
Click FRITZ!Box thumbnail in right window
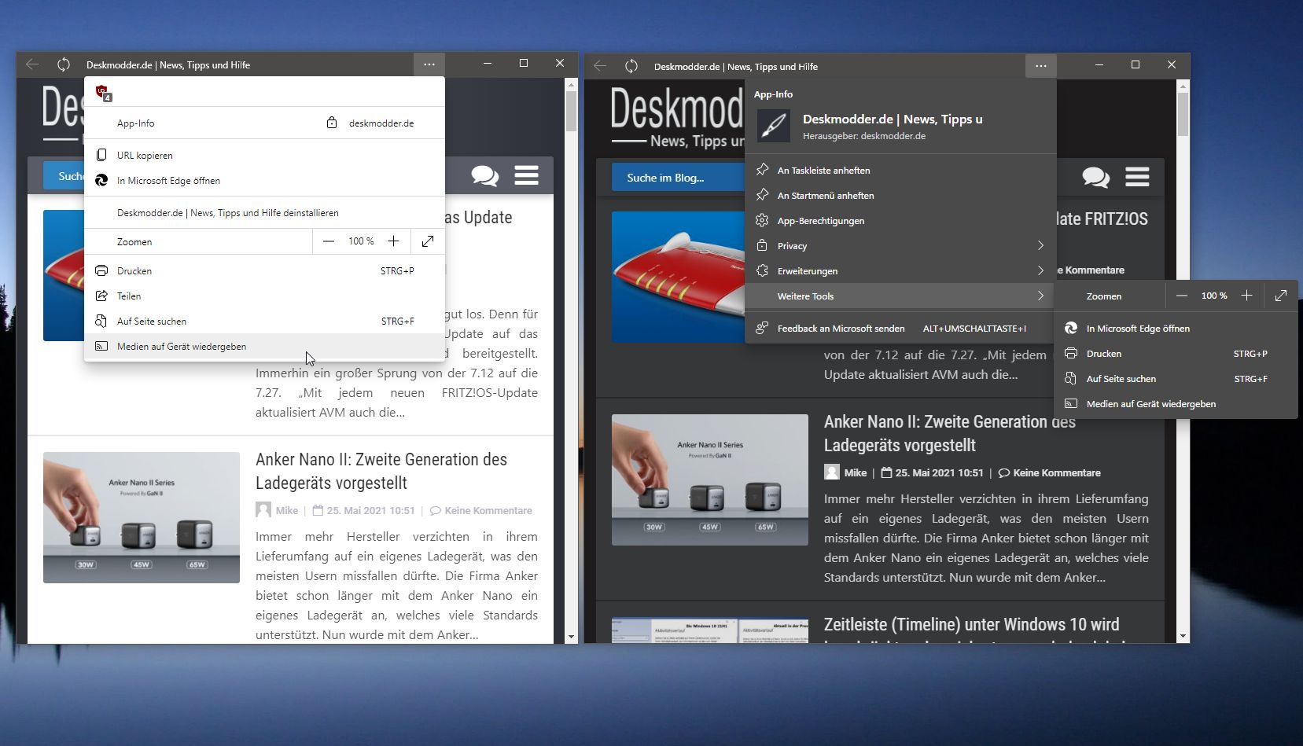[x=678, y=277]
